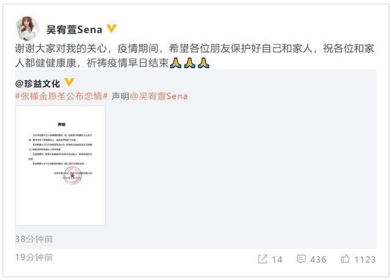Open the post's 19分钟前 timestamp
The image size is (391, 280).
(34, 257)
